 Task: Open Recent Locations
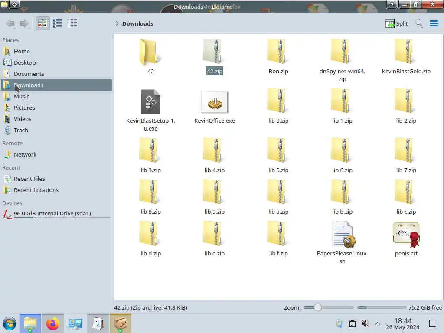pyautogui.click(x=56, y=190)
